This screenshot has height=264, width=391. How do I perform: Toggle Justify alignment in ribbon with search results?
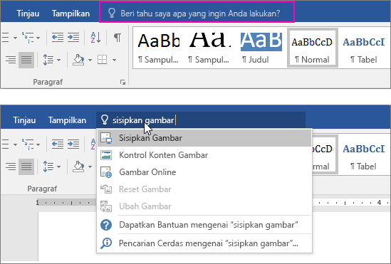point(26,167)
